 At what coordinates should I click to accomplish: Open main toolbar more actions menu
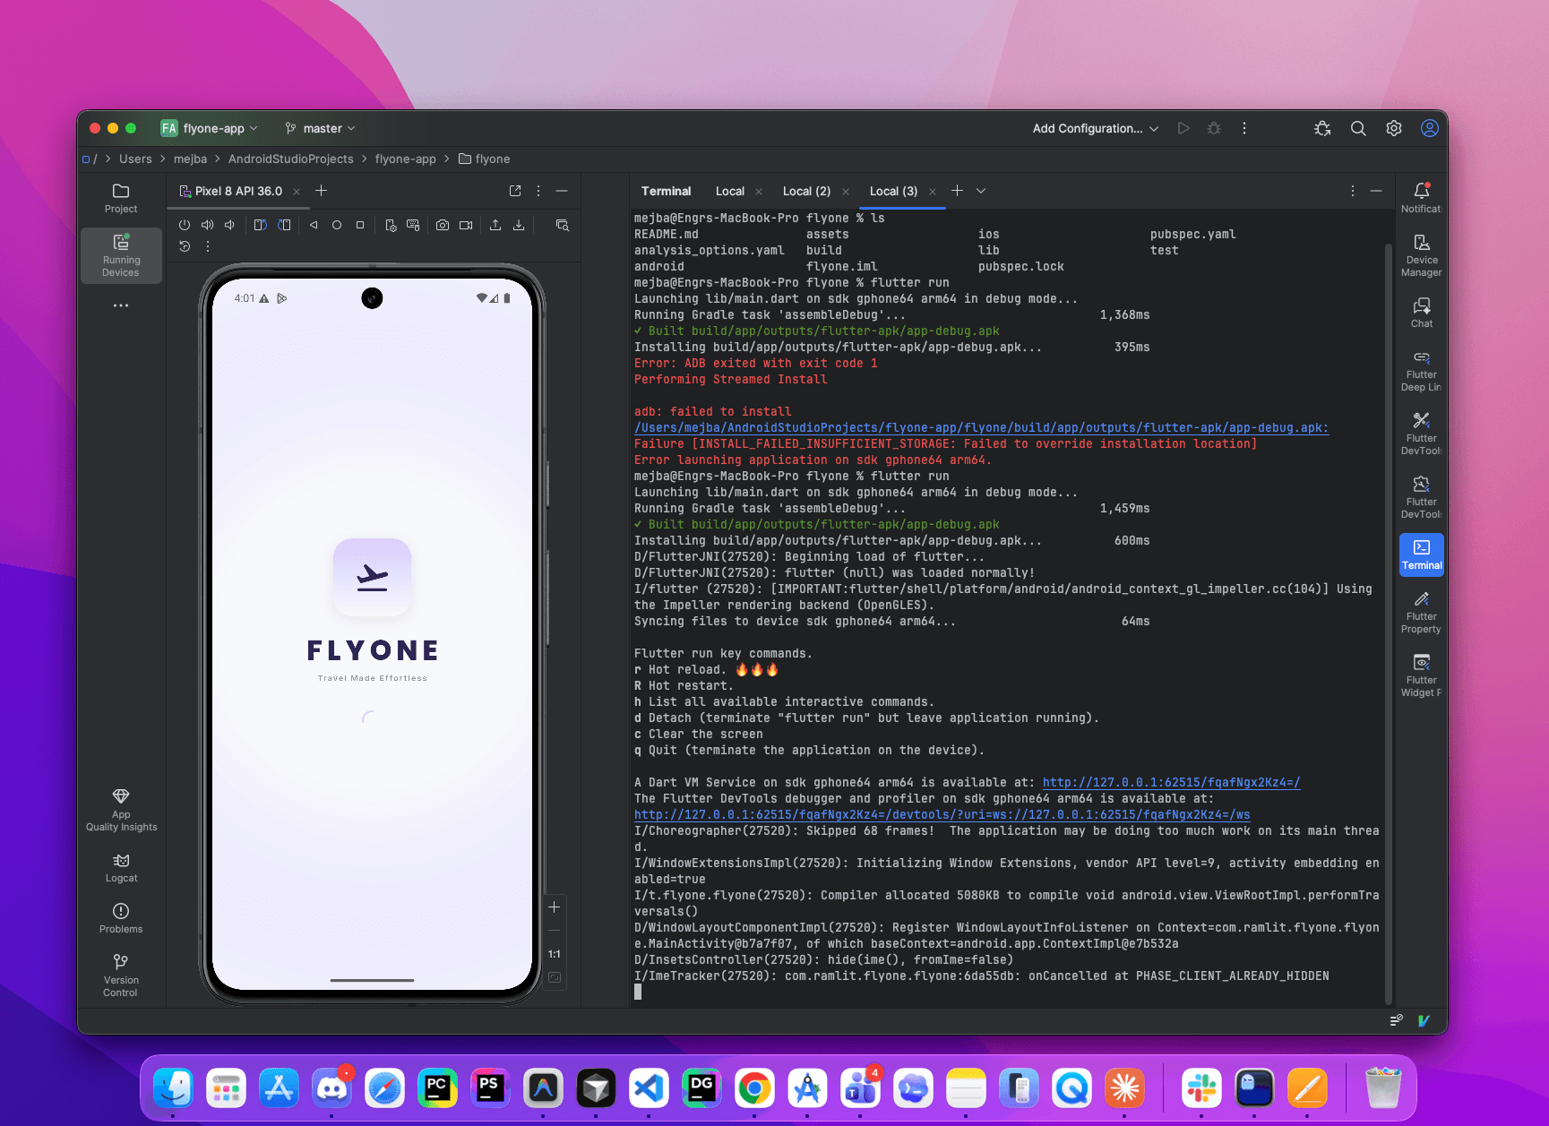1244,128
